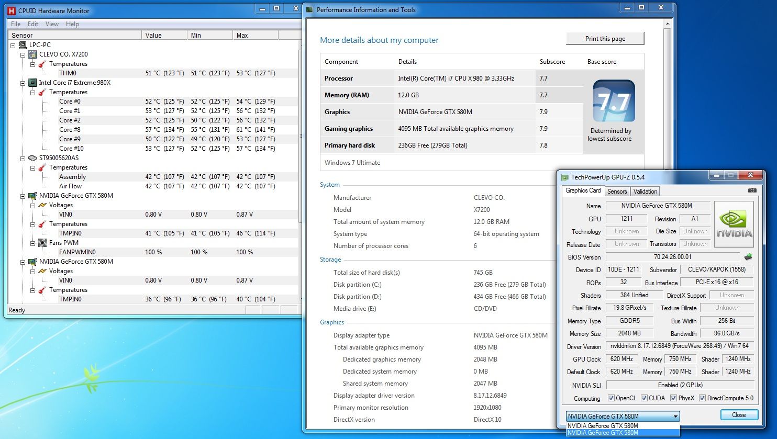
Task: Collapse the LPC-PC root node
Action: point(13,45)
